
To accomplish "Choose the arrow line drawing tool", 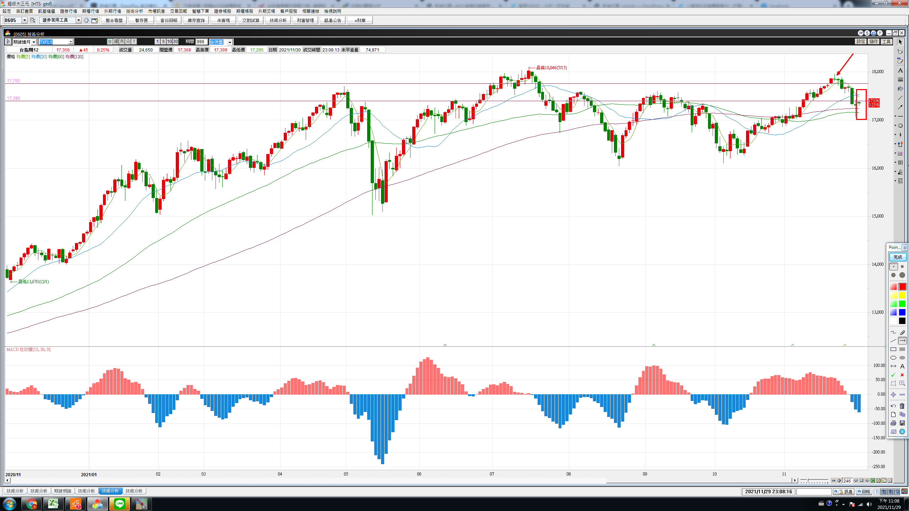I will click(902, 341).
